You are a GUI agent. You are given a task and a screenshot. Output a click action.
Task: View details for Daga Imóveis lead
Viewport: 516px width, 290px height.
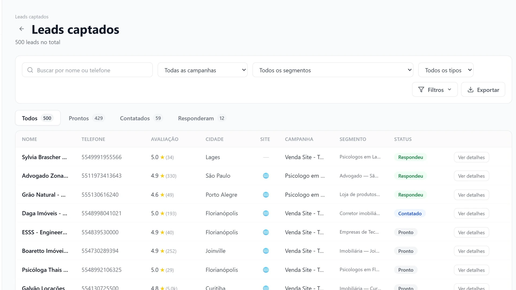click(471, 213)
